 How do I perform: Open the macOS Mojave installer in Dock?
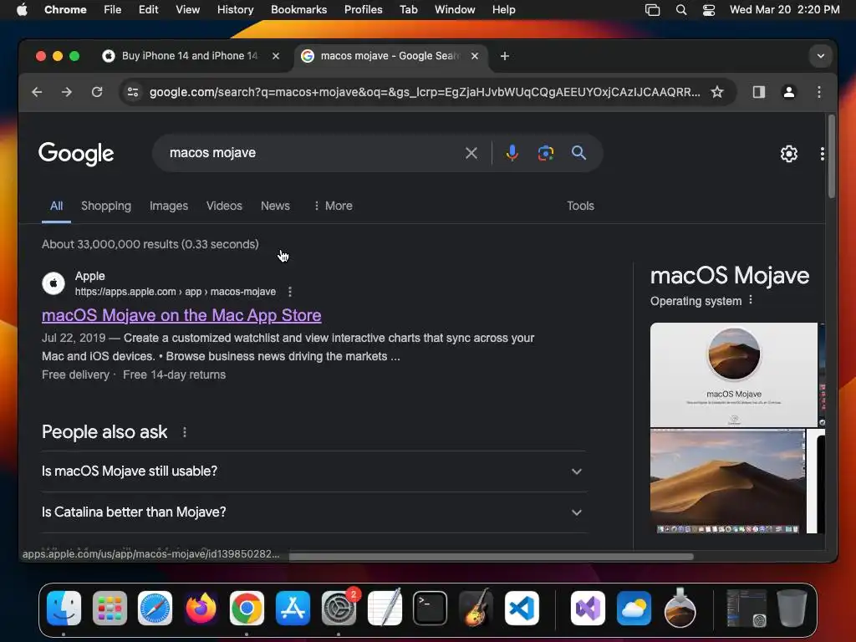tap(680, 609)
